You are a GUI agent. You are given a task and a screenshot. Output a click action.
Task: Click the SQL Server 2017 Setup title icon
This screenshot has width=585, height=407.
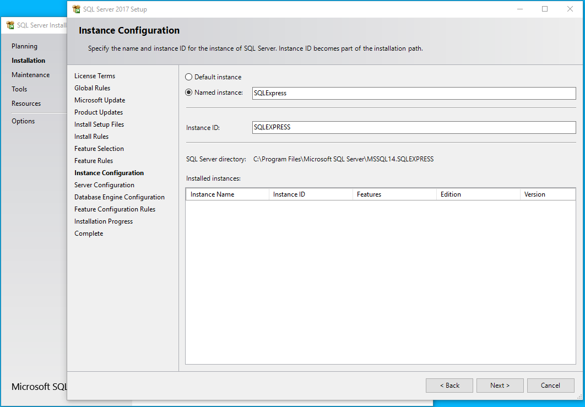[77, 9]
